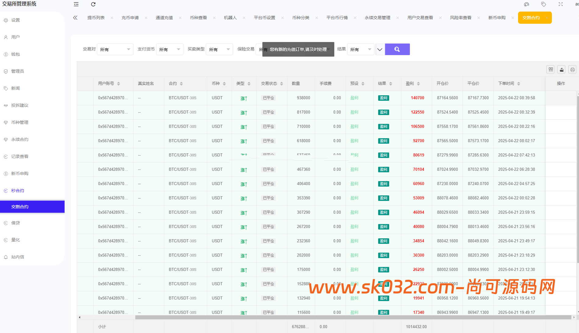The height and width of the screenshot is (333, 579).
Task: Open the theme palette picker
Action: coord(526,4)
